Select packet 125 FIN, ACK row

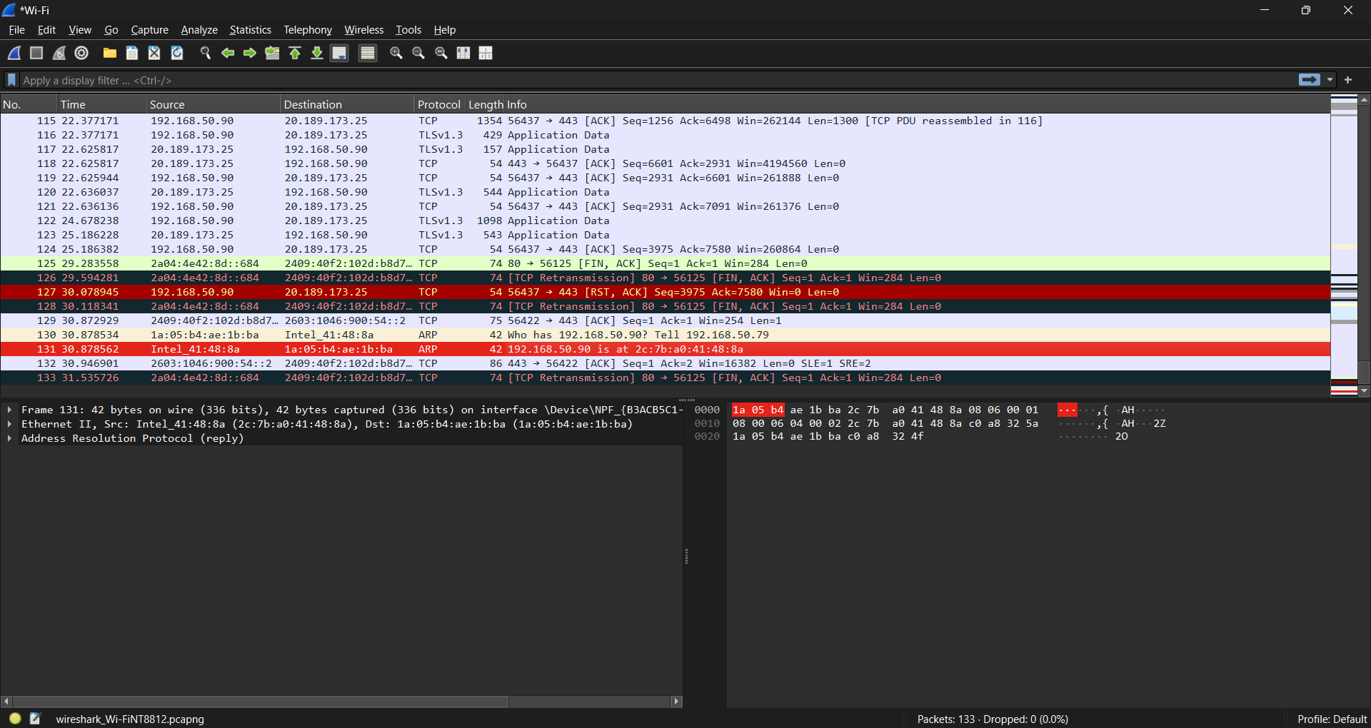click(x=665, y=263)
